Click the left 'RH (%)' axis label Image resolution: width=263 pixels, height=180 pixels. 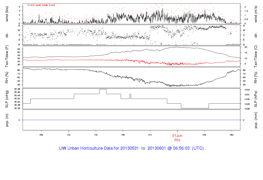tap(7, 78)
